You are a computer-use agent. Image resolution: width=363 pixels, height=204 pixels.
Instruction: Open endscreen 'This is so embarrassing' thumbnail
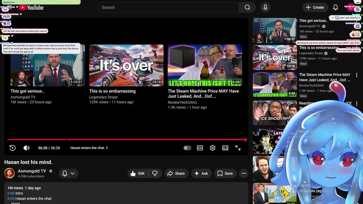click(126, 65)
